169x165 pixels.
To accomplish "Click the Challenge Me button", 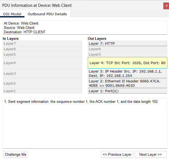I will (15, 154).
